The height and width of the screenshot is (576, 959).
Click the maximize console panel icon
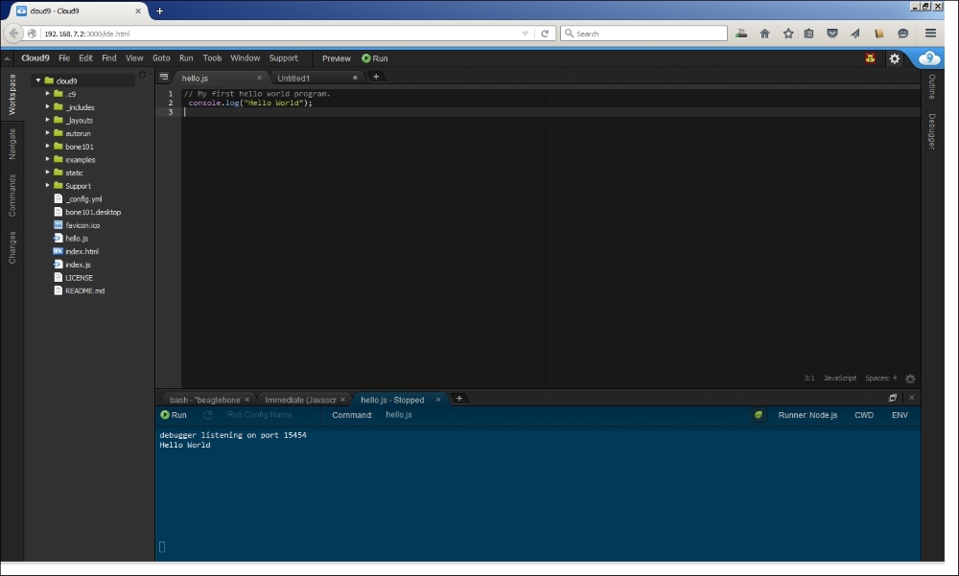893,398
